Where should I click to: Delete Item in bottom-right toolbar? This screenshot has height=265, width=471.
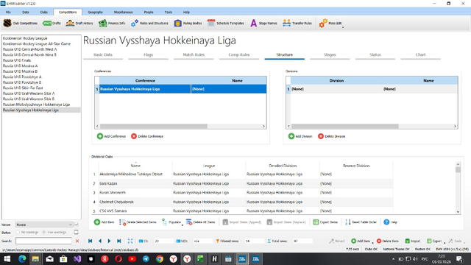[388, 241]
